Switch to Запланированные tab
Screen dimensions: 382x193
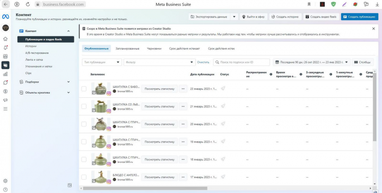(127, 49)
